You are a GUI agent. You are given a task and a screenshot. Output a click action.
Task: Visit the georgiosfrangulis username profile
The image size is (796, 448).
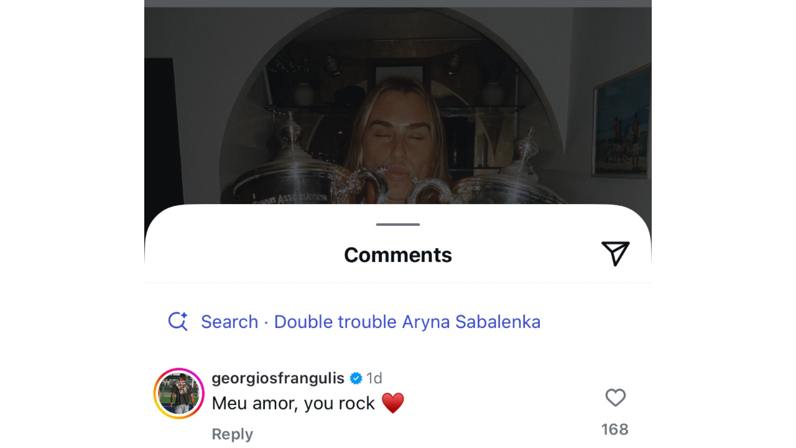click(278, 378)
